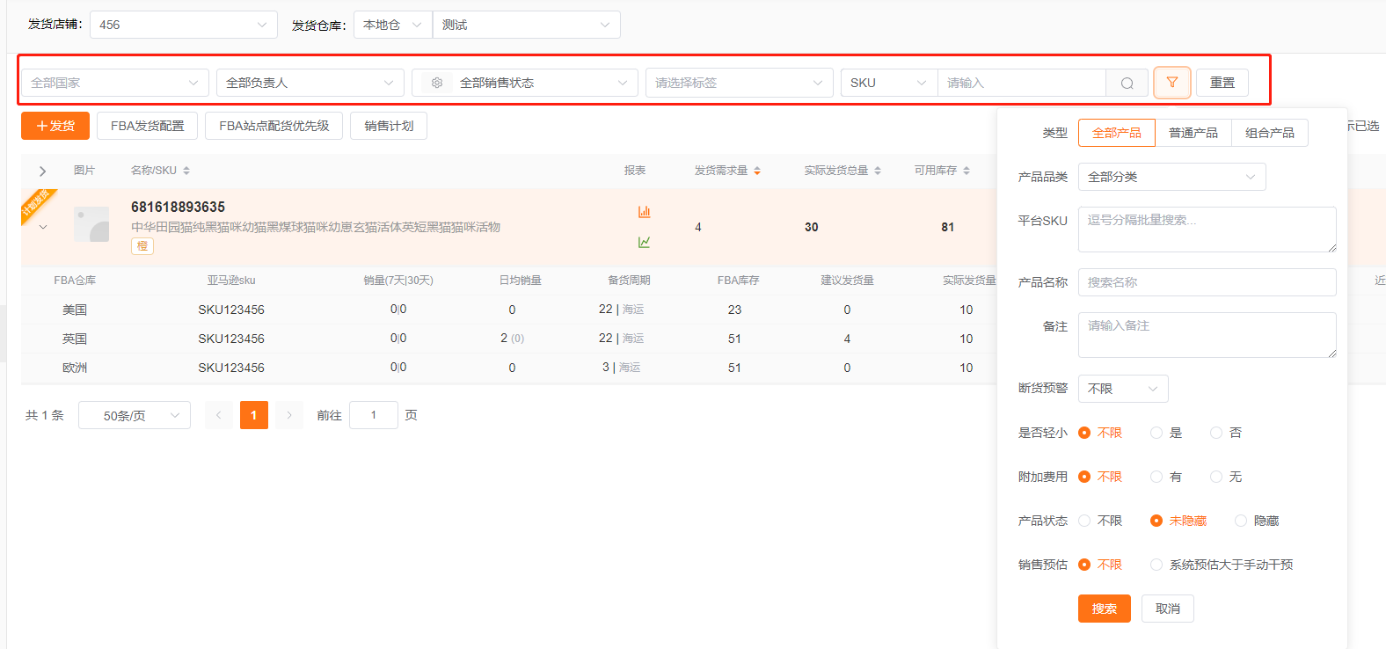Viewport: 1386px width, 649px height.
Task: Click the orange funnel filter icon
Action: pyautogui.click(x=1171, y=83)
